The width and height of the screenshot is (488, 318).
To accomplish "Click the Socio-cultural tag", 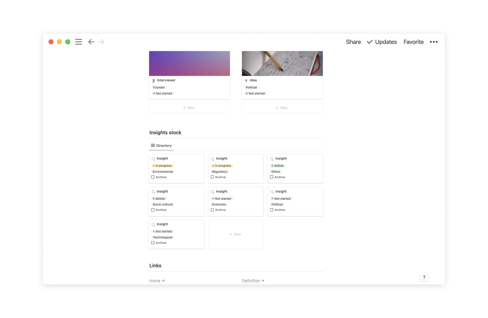I will coord(163,204).
